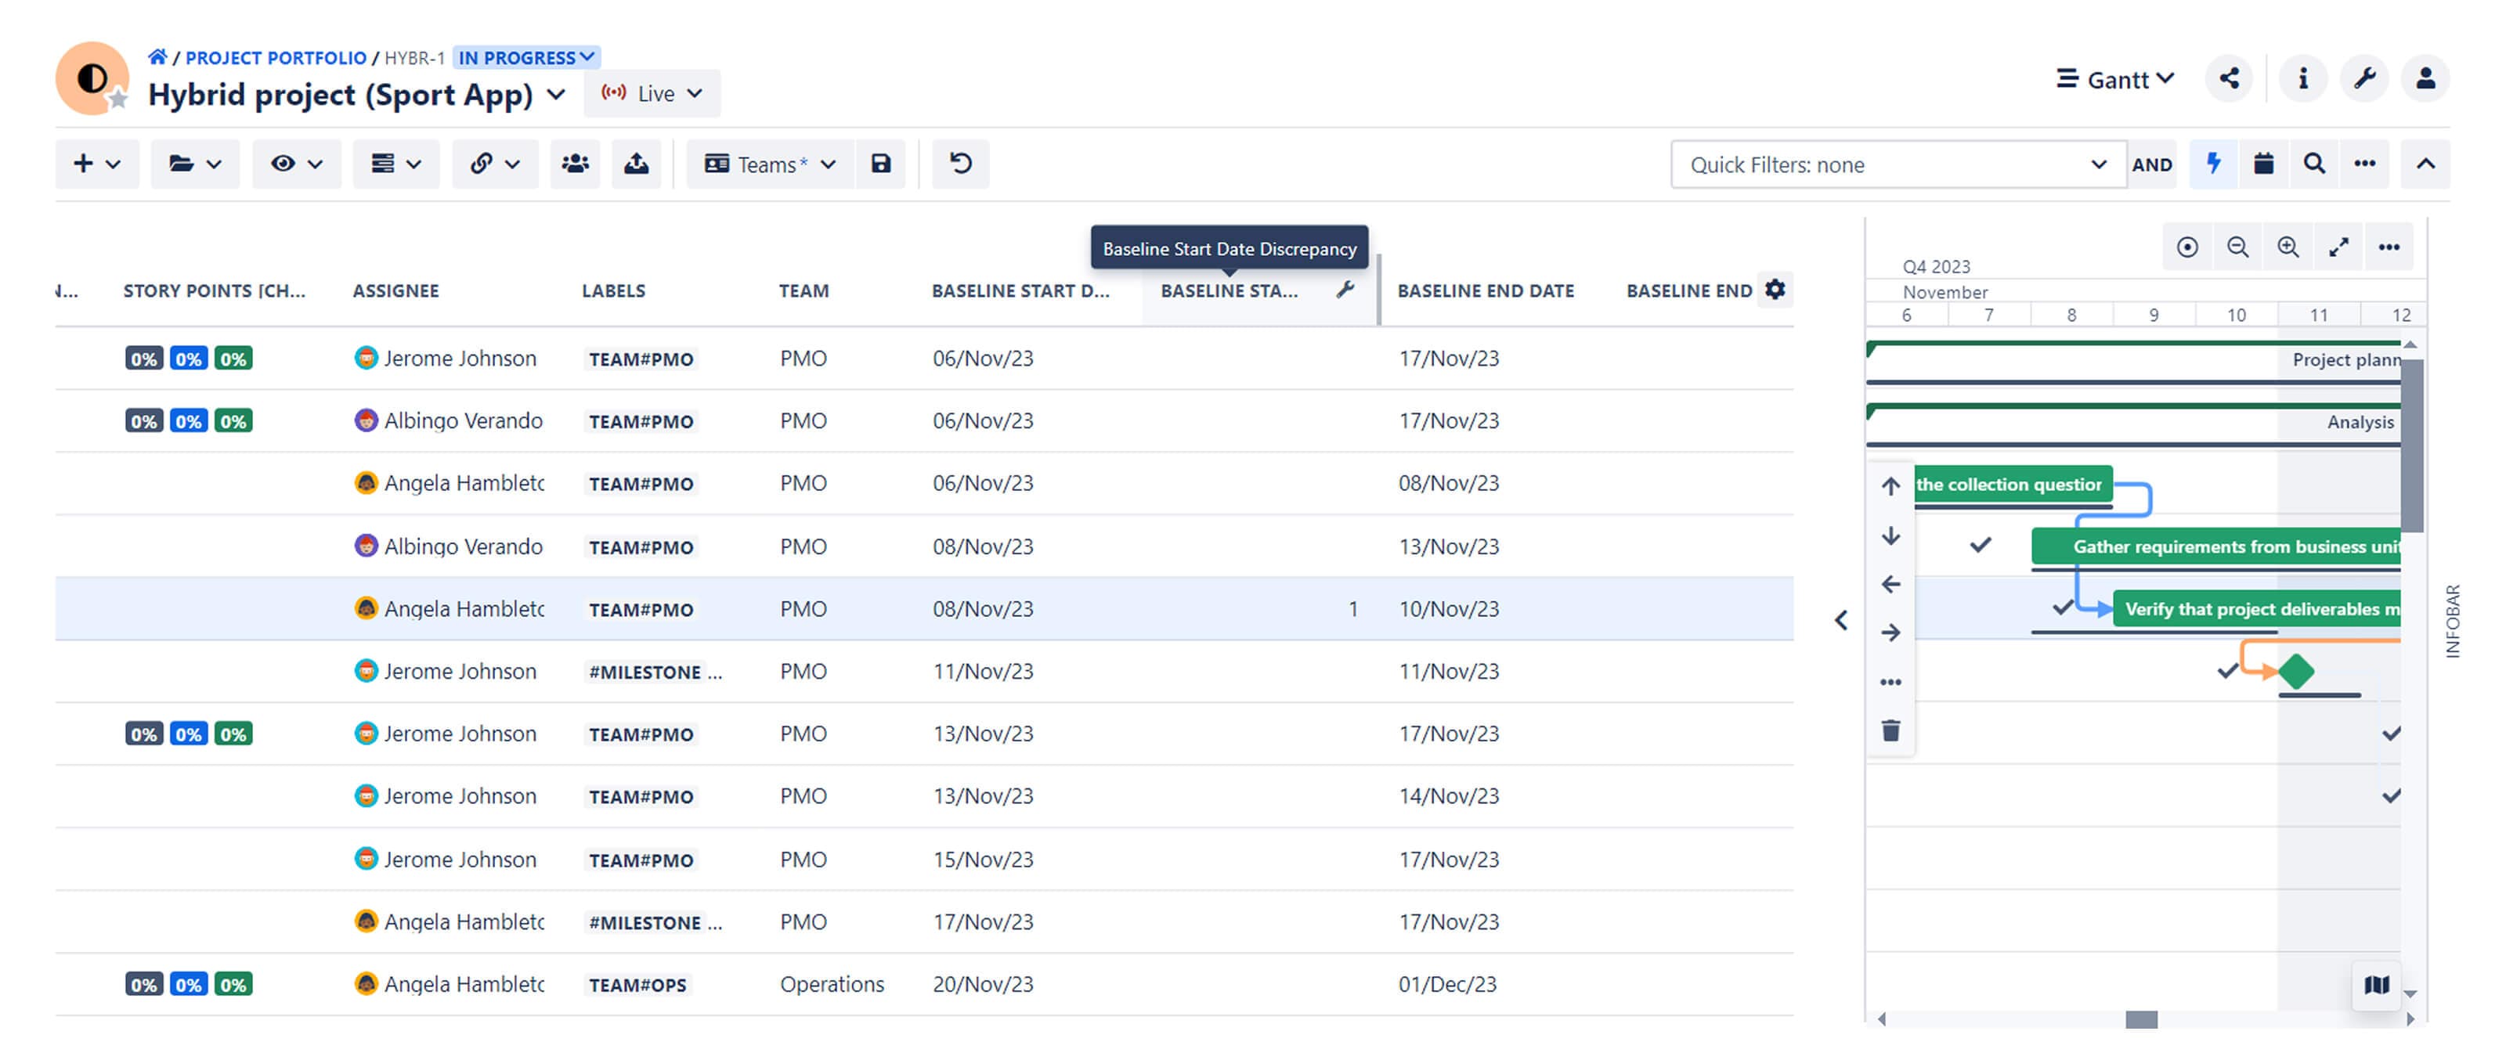Indent the task with the right arrow
The image size is (2506, 1060).
pyautogui.click(x=1890, y=633)
